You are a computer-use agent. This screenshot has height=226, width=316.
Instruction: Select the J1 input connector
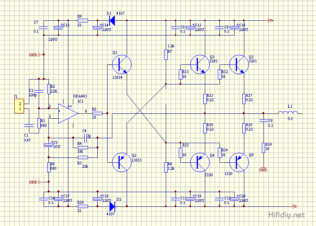coord(18,107)
